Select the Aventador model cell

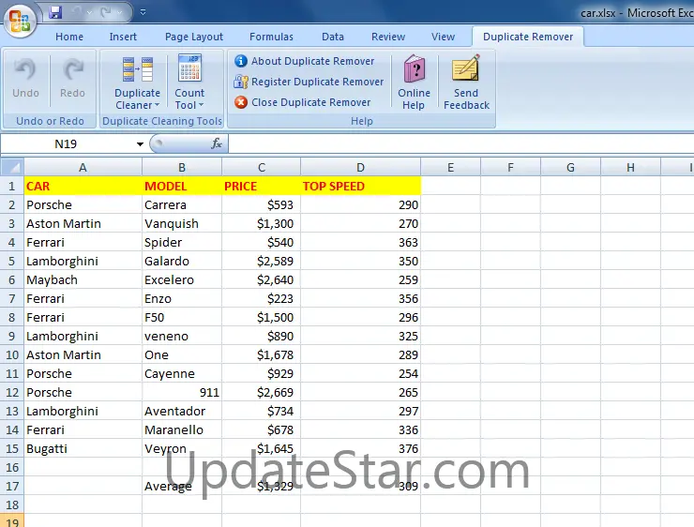(x=182, y=411)
